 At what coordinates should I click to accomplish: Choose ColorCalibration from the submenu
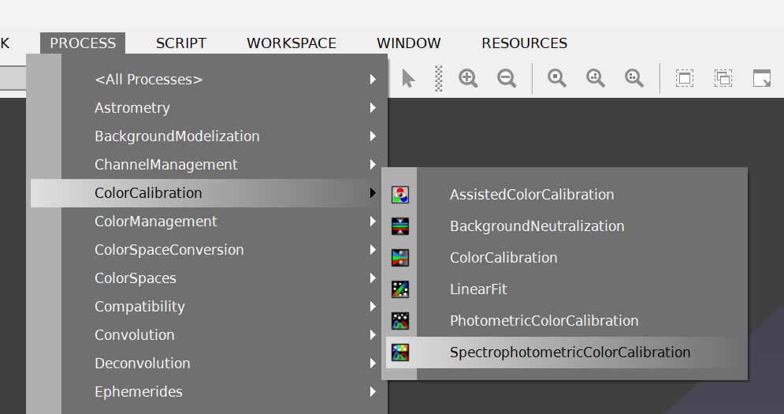click(503, 258)
